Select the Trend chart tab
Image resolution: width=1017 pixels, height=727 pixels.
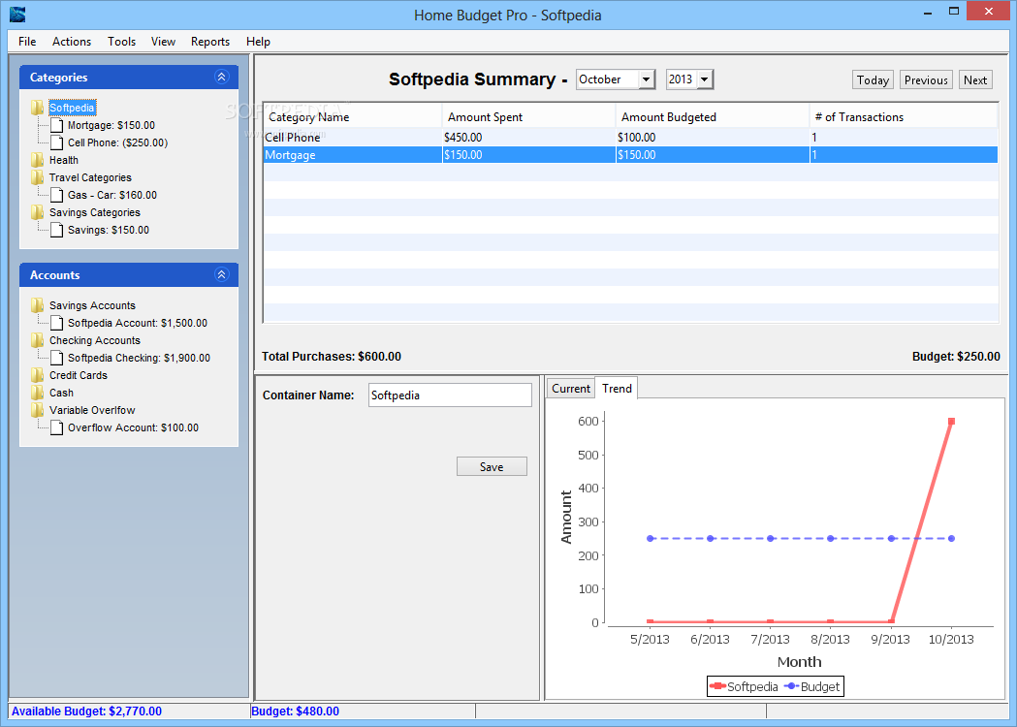(617, 388)
